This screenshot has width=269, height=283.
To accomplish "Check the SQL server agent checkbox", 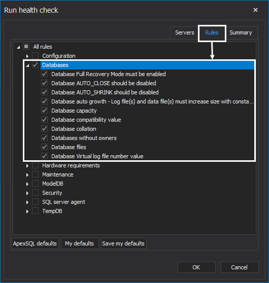I will (35, 202).
